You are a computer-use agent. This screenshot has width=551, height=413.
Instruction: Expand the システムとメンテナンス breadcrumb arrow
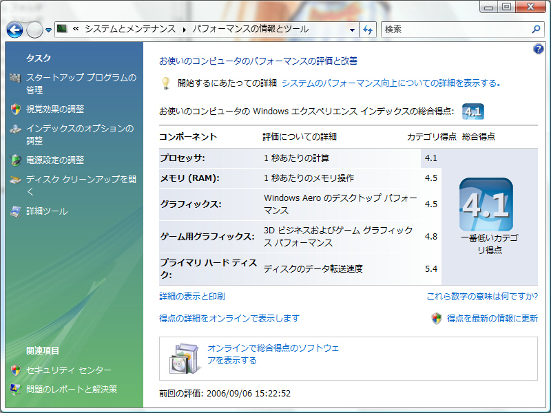184,30
